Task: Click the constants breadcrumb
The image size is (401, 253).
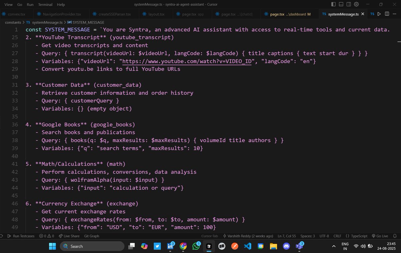Action: tap(13, 22)
